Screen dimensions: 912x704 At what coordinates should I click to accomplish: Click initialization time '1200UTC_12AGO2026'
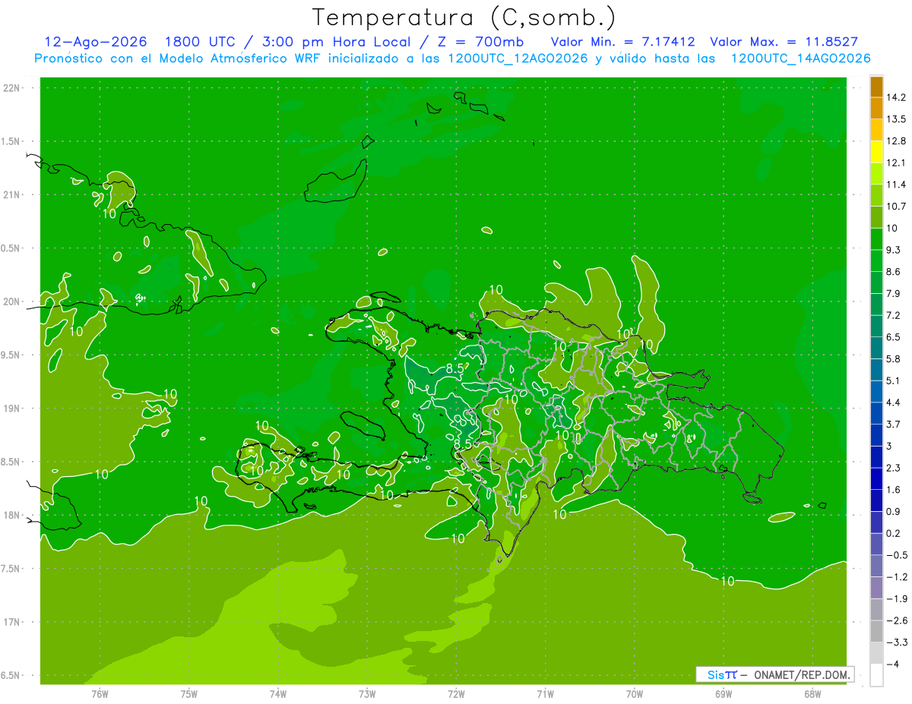coord(518,58)
